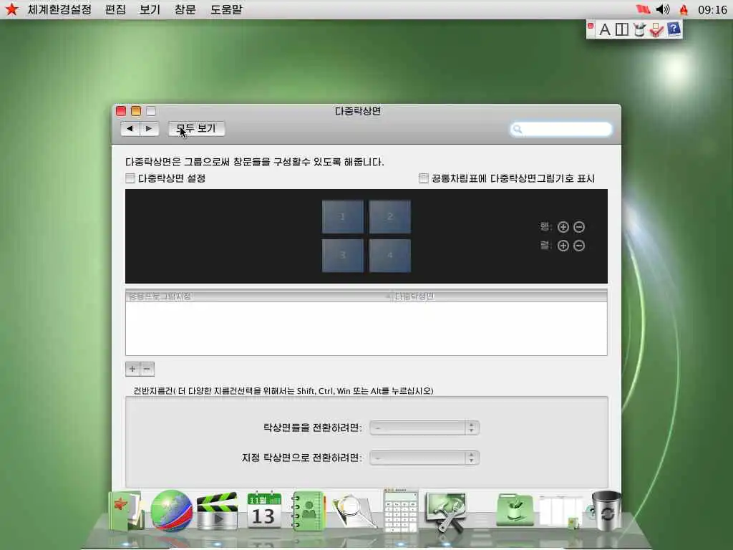Image resolution: width=733 pixels, height=550 pixels.
Task: Remove an application with the minus button
Action: pos(147,369)
